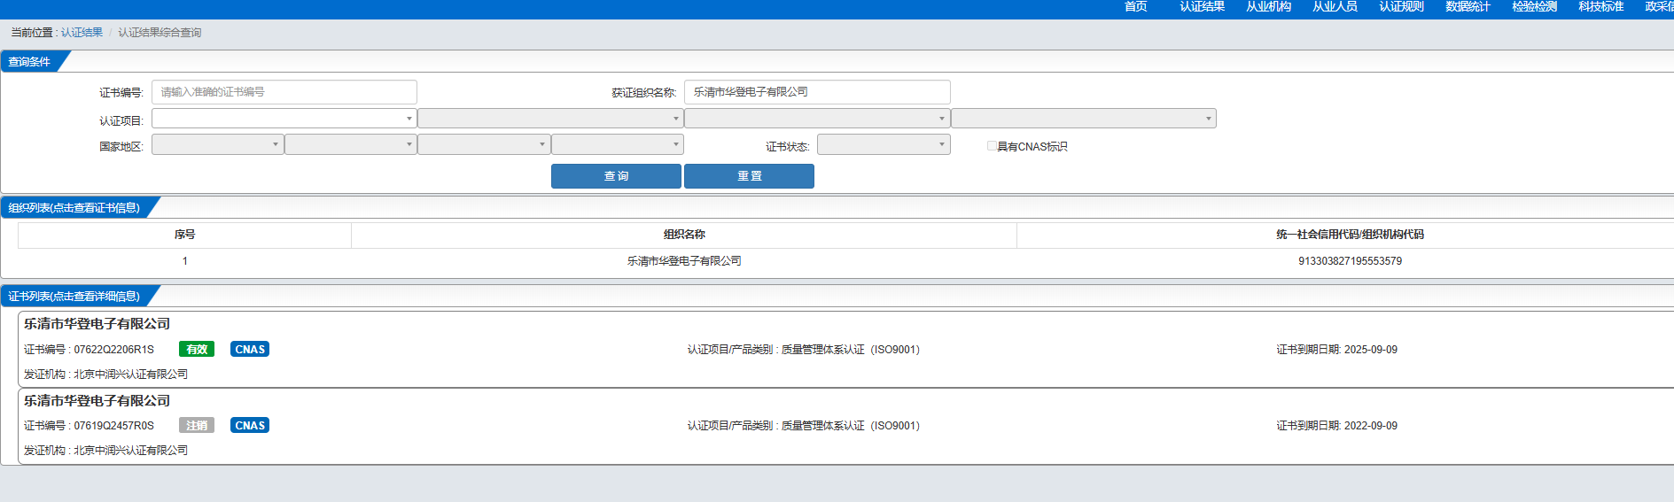This screenshot has height=502, width=1674.
Task: Click CNAS badge on certificate 07619Q2457R0S
Action: pos(250,426)
